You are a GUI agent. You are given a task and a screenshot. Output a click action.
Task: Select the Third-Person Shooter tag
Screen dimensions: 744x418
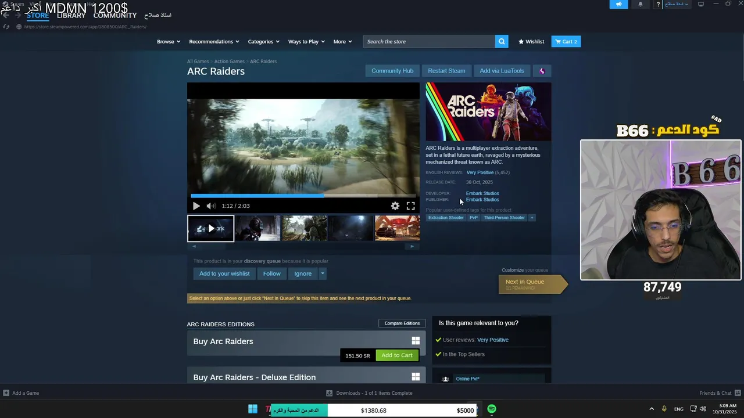[x=504, y=218]
